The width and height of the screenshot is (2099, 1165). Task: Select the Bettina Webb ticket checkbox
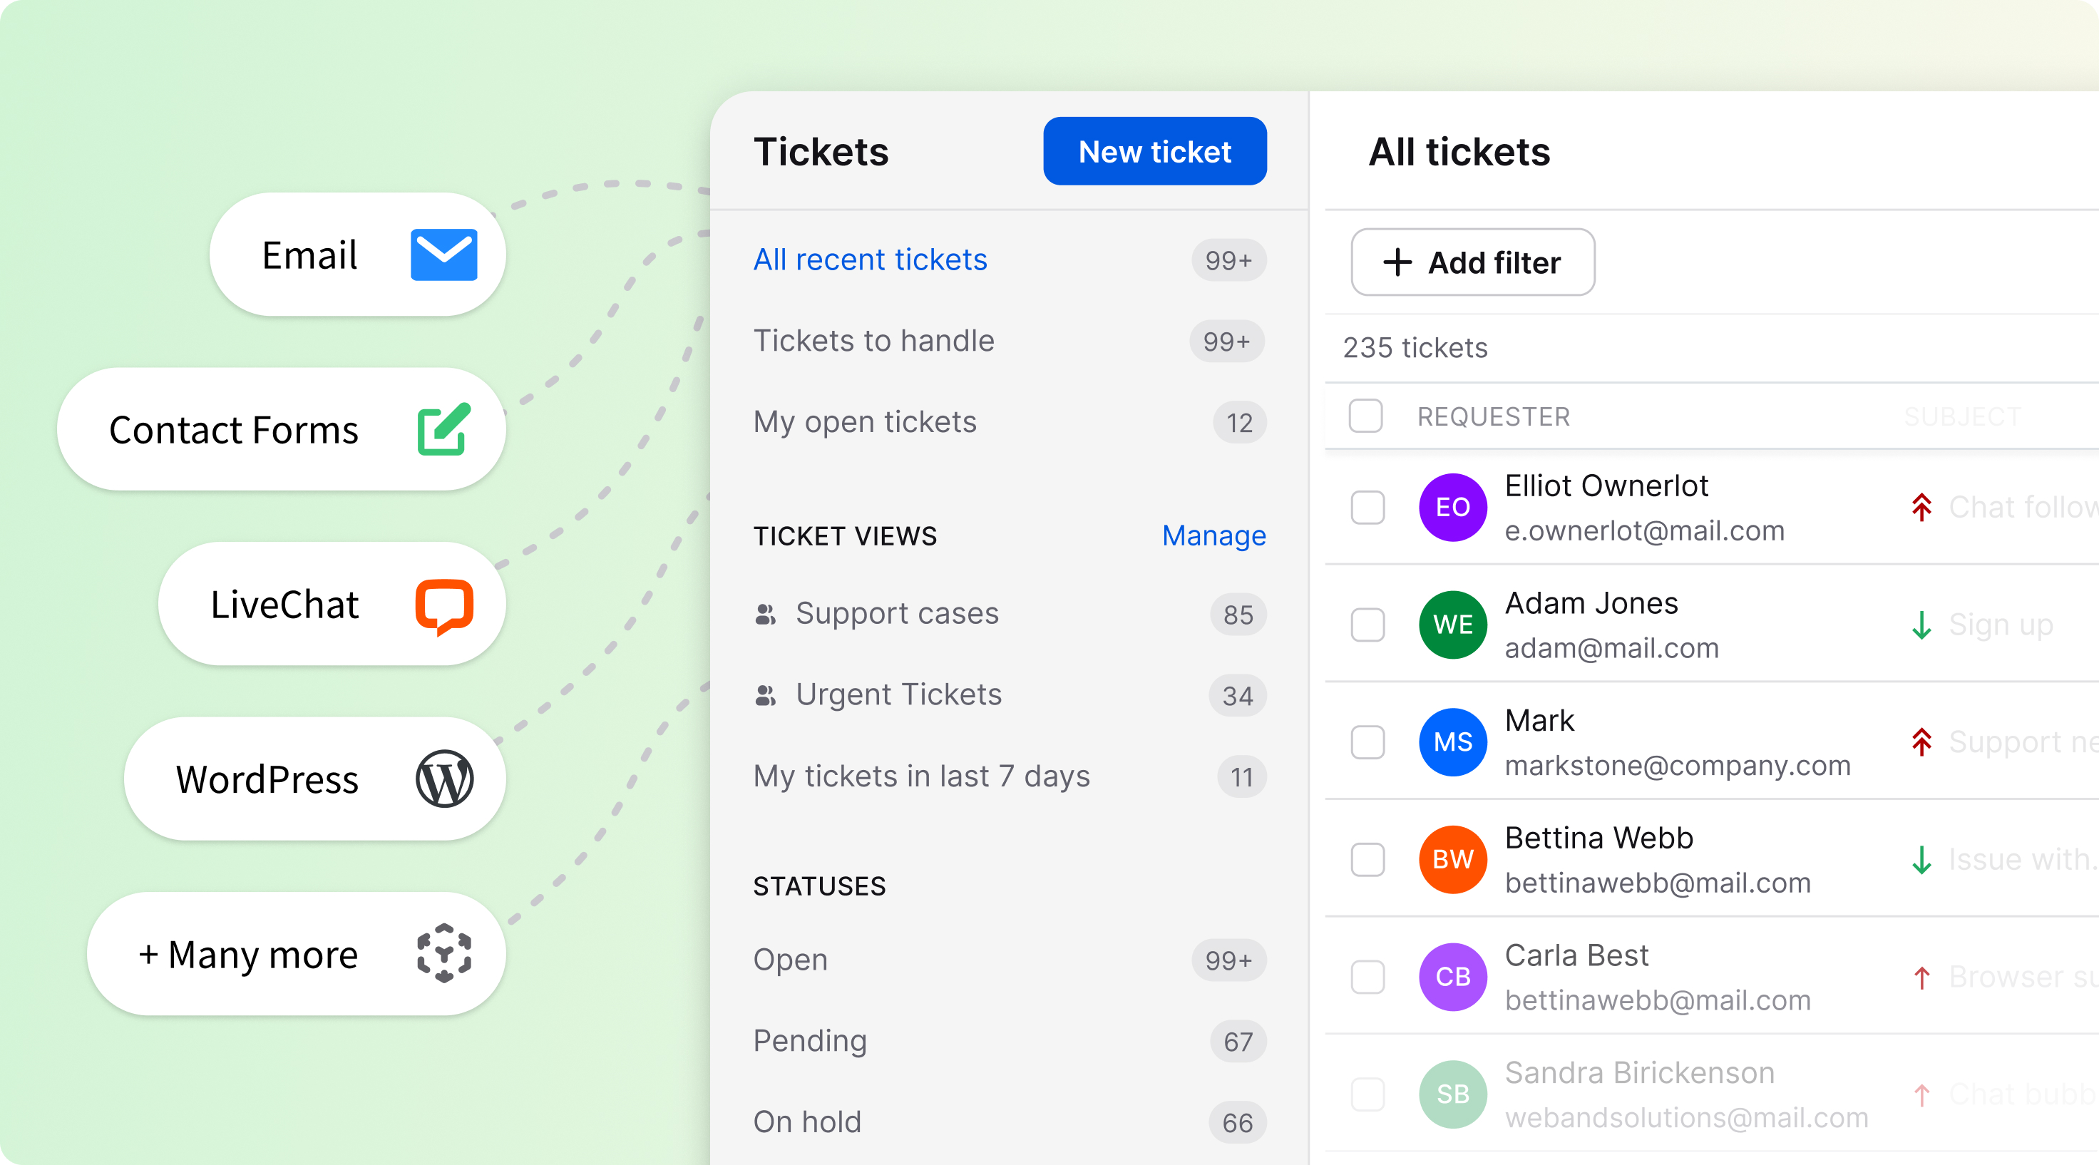(x=1367, y=860)
